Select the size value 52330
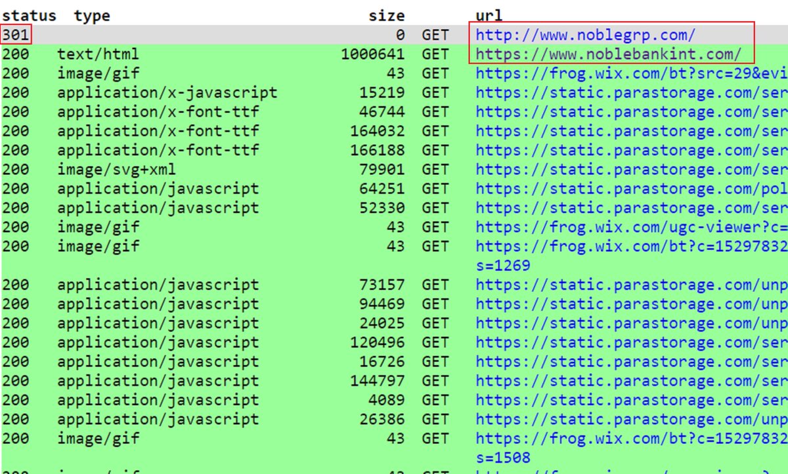Viewport: 788px width, 474px height. point(382,208)
